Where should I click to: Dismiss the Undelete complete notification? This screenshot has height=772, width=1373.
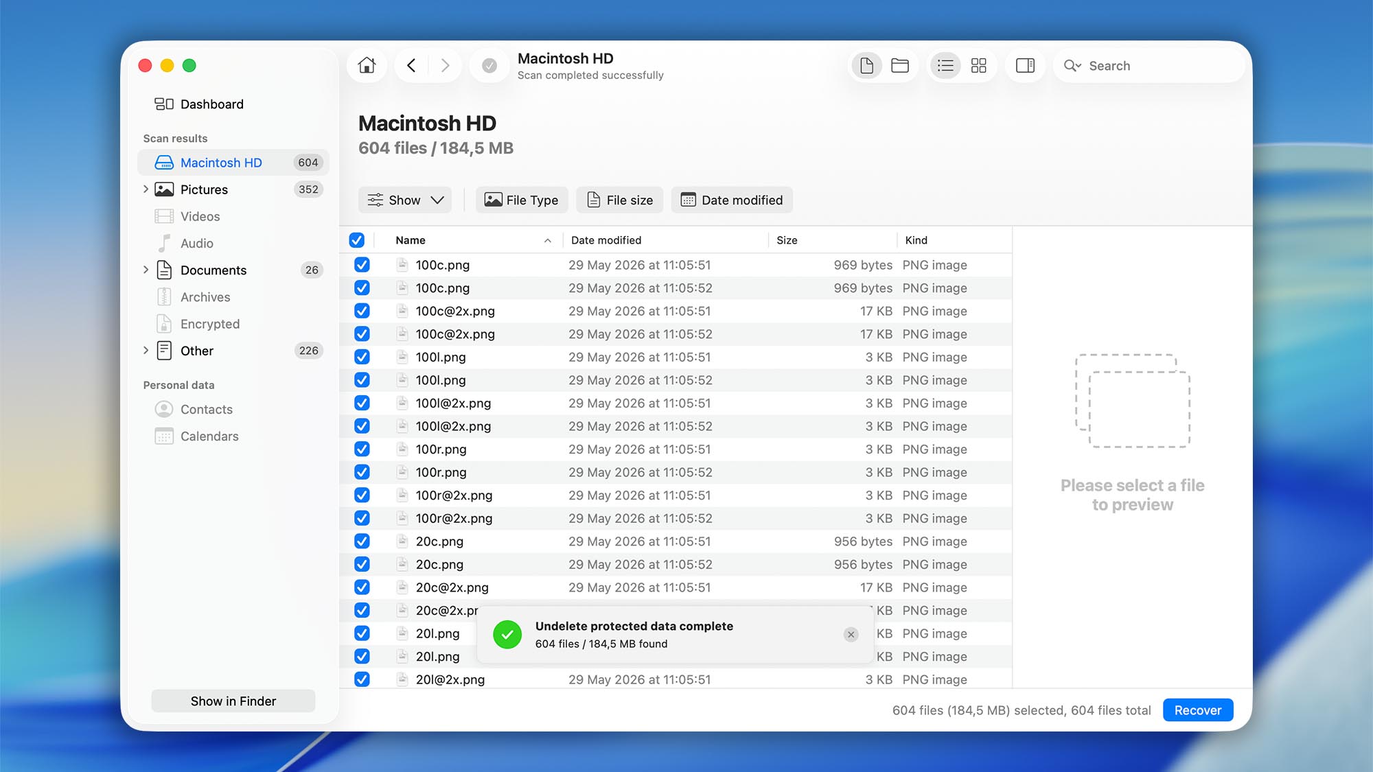(x=851, y=634)
